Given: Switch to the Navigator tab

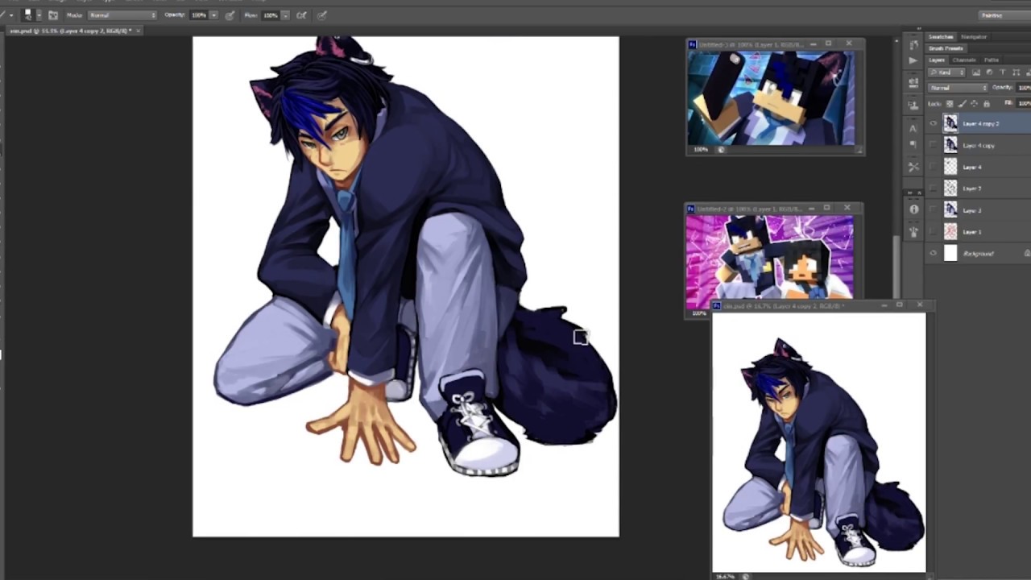Looking at the screenshot, I should [974, 37].
